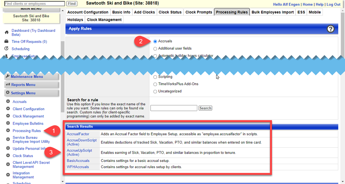Open help via the question mark icon
This screenshot has height=184, width=345.
(331, 29)
